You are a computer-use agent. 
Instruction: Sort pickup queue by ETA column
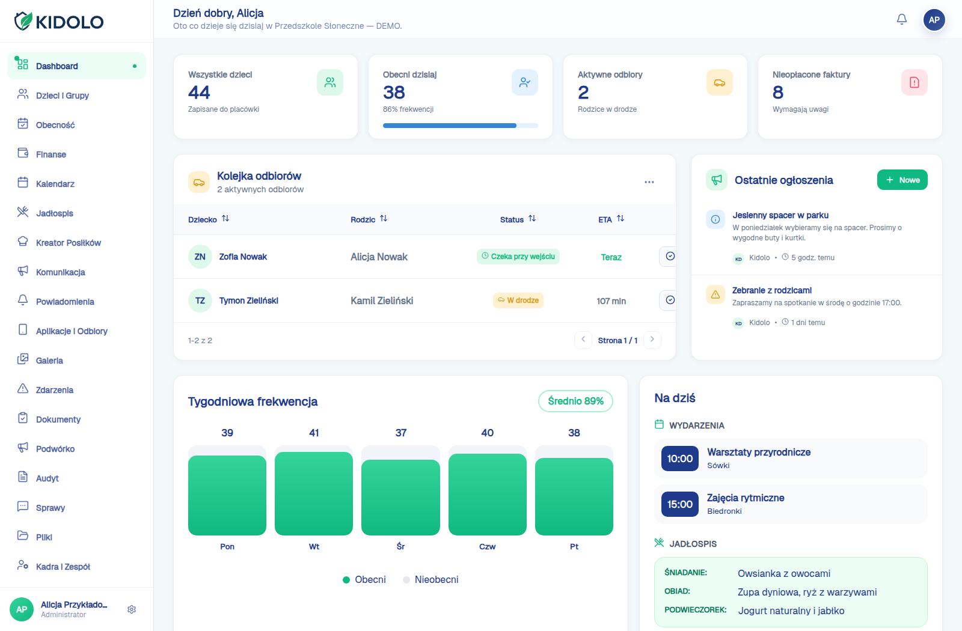pyautogui.click(x=611, y=219)
